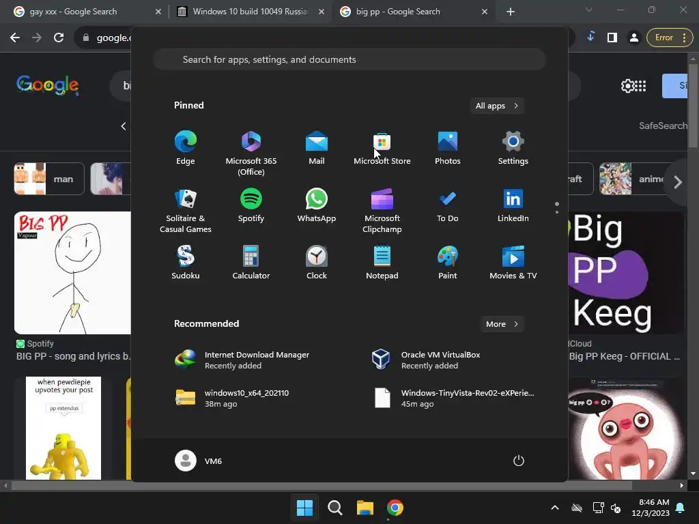The image size is (699, 524).
Task: Open network status tray icon
Action: (x=598, y=508)
